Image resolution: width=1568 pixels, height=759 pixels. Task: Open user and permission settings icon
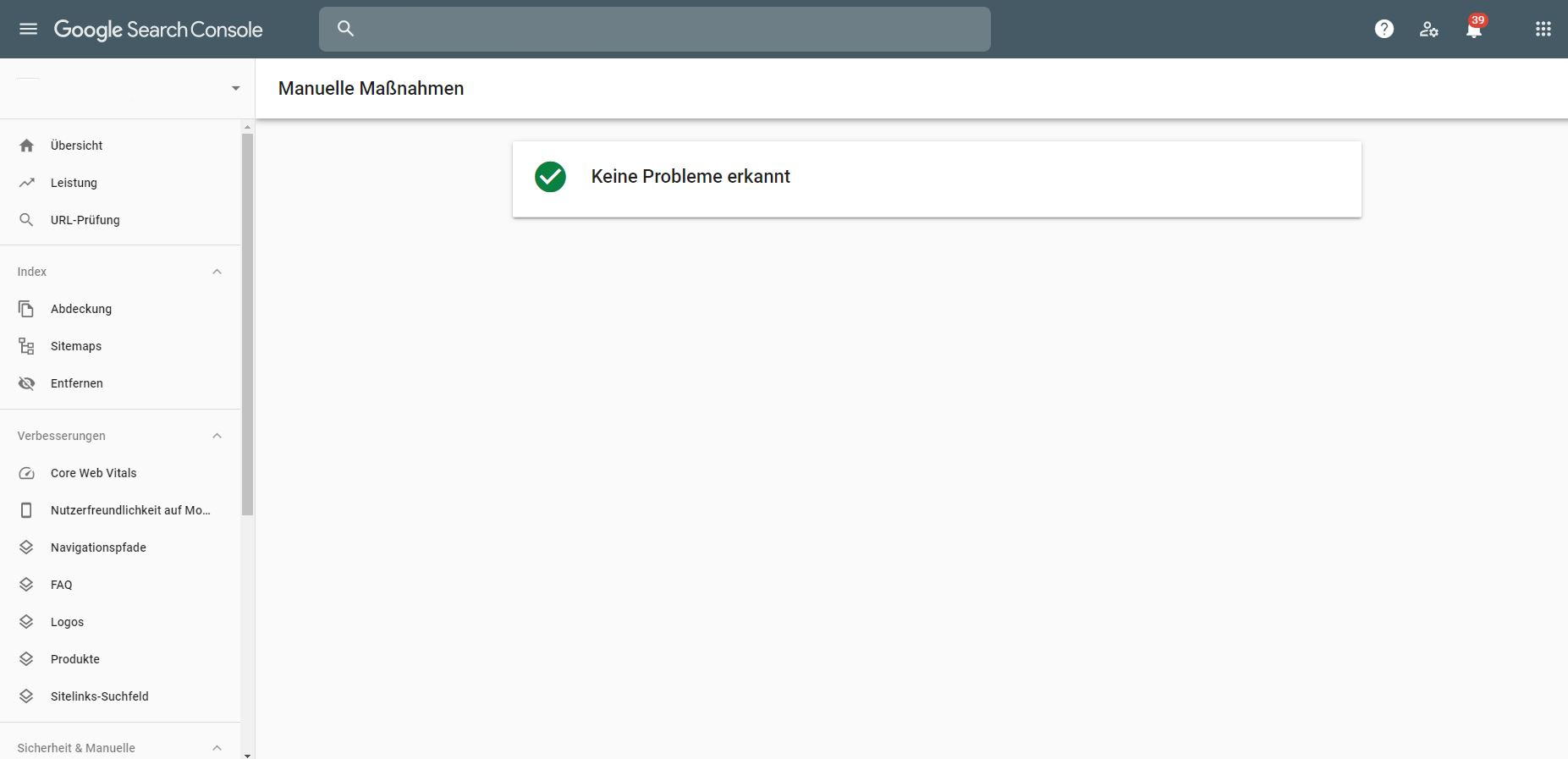coord(1429,29)
